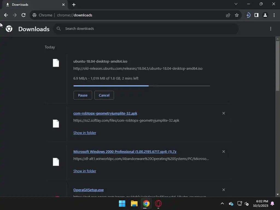Open the Chrome profile avatar menu

265,15
